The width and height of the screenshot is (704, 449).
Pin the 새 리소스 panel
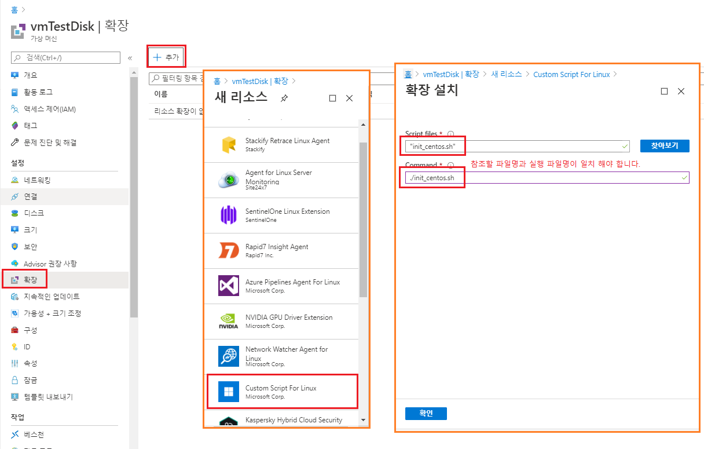pos(284,98)
